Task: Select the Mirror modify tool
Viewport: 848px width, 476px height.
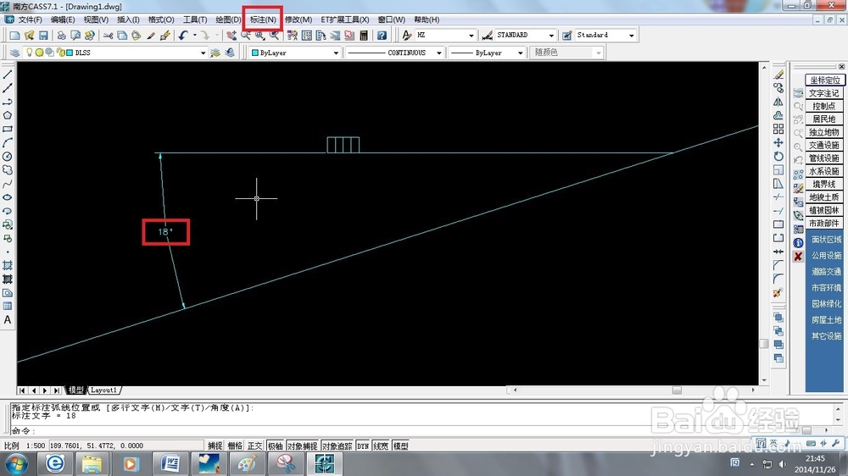Action: (778, 102)
